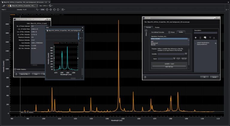The height and width of the screenshot is (126, 230).
Task: Click the pan/center four-arrow icon
Action: pyautogui.click(x=51, y=10)
